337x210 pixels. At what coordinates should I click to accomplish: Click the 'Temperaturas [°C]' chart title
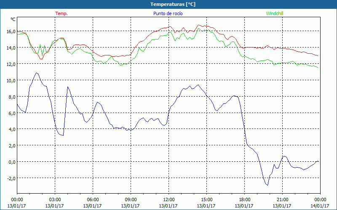[x=173, y=4]
